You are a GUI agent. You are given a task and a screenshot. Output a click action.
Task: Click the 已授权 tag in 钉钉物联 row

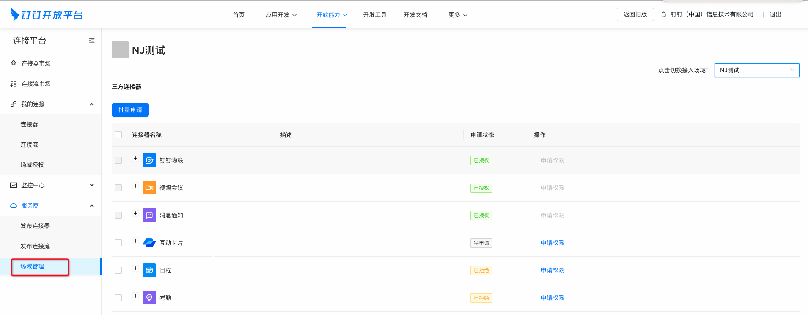click(x=481, y=161)
